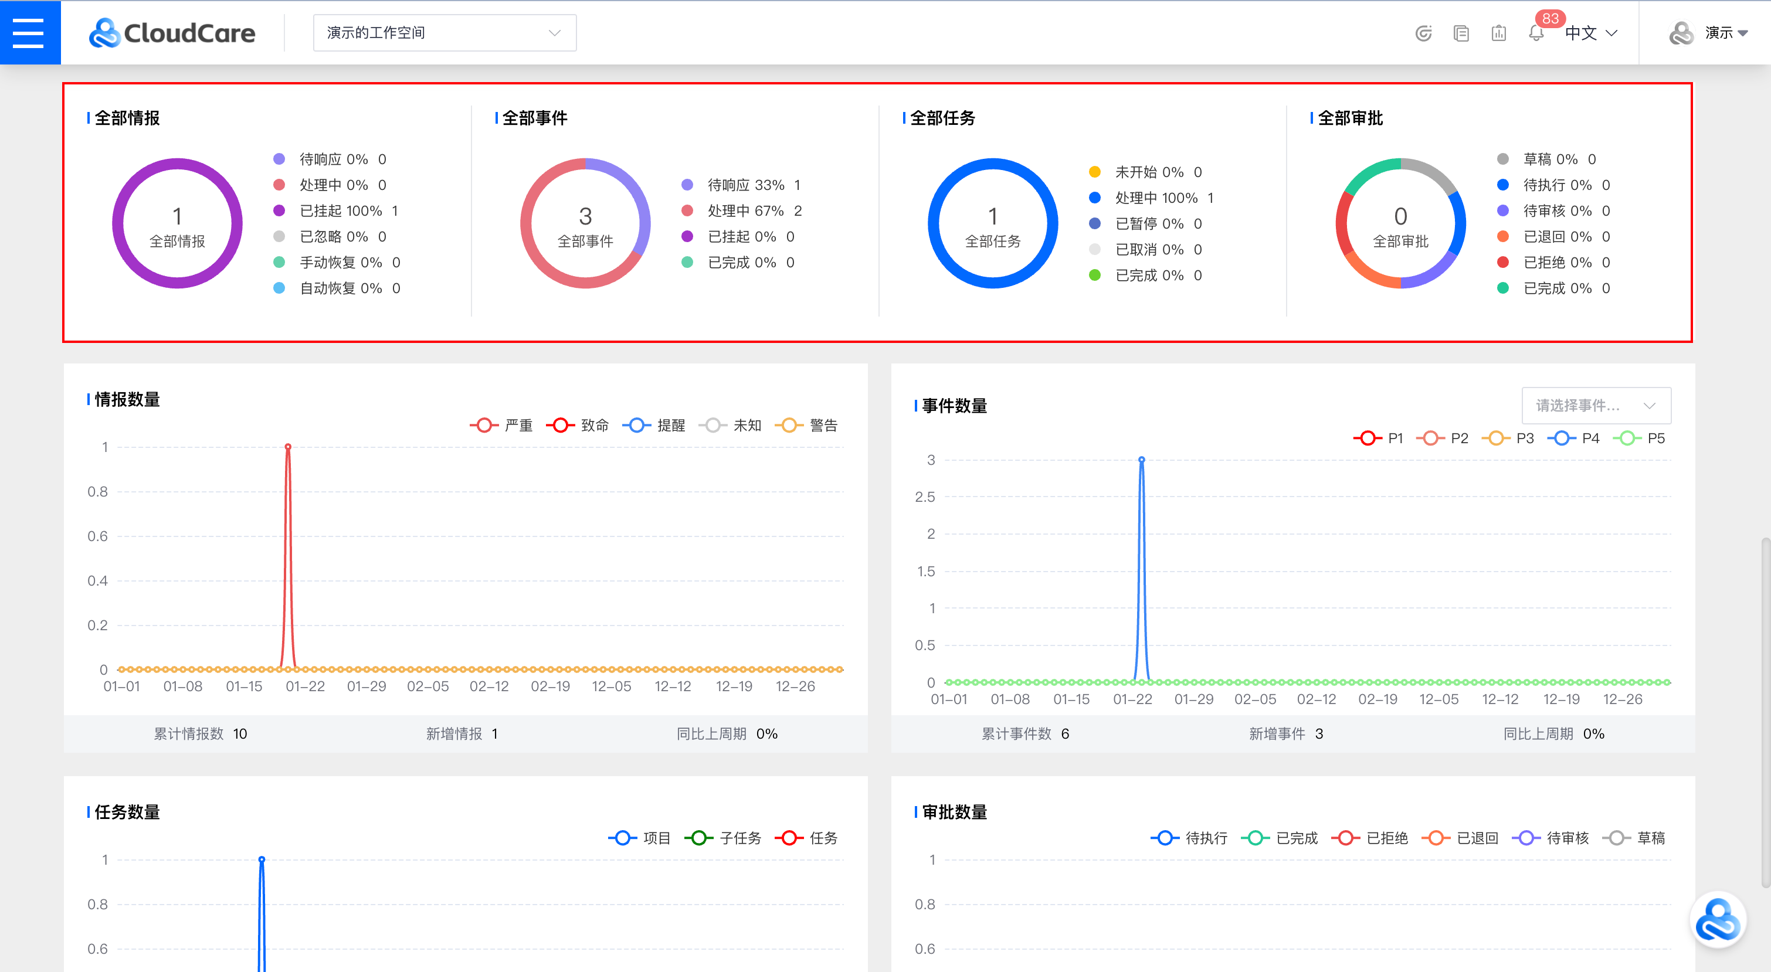The width and height of the screenshot is (1771, 972).
Task: Click 已拒绝 0% legend in 全部审批
Action: click(1554, 263)
